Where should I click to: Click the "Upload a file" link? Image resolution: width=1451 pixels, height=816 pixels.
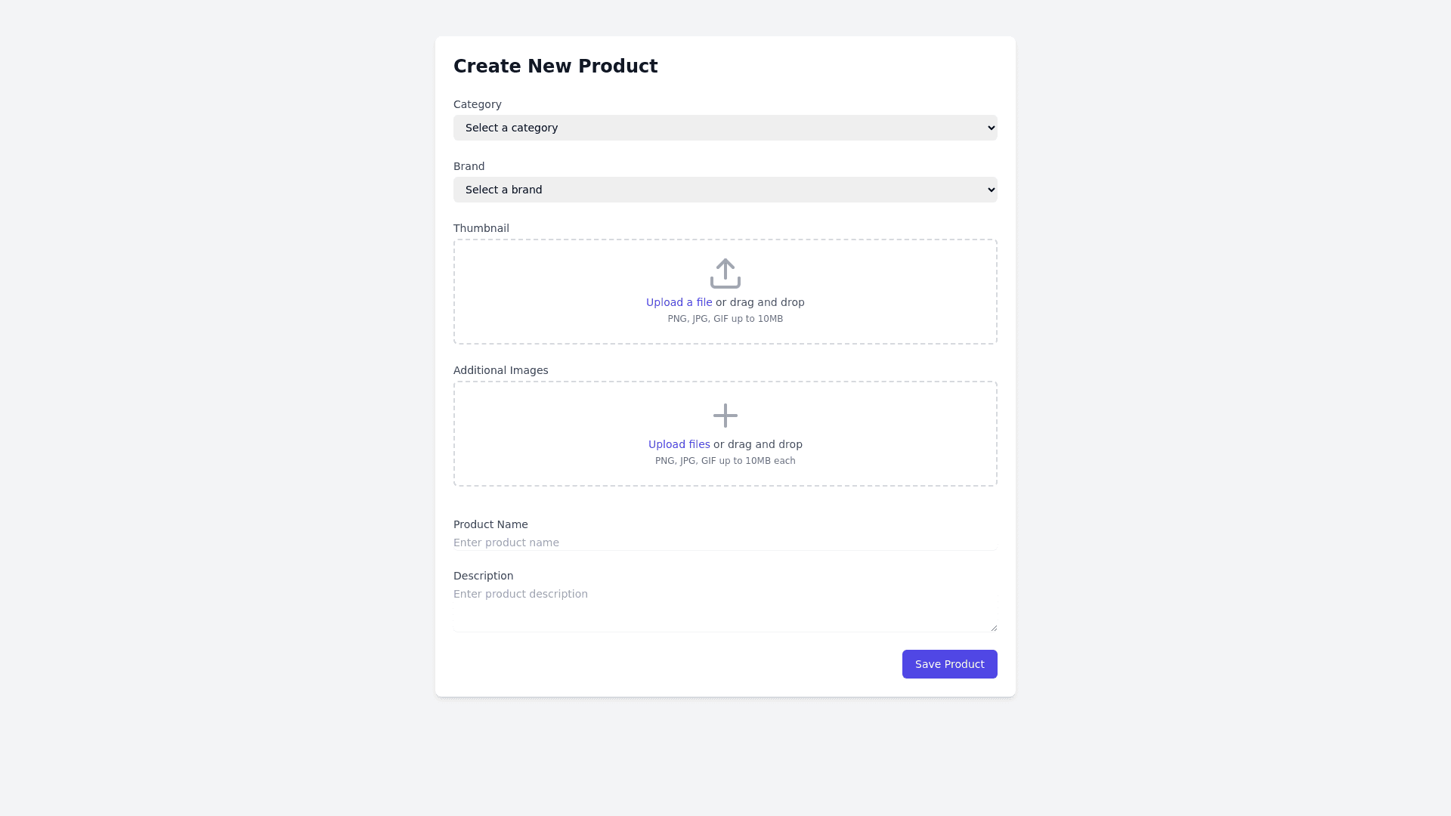click(679, 302)
